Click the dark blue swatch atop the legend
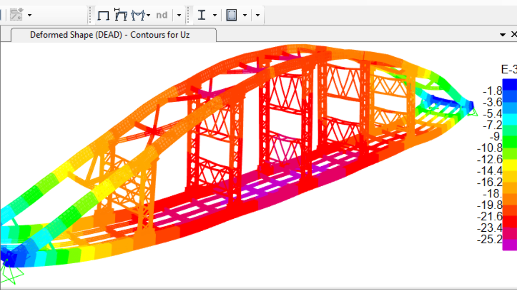 point(509,83)
